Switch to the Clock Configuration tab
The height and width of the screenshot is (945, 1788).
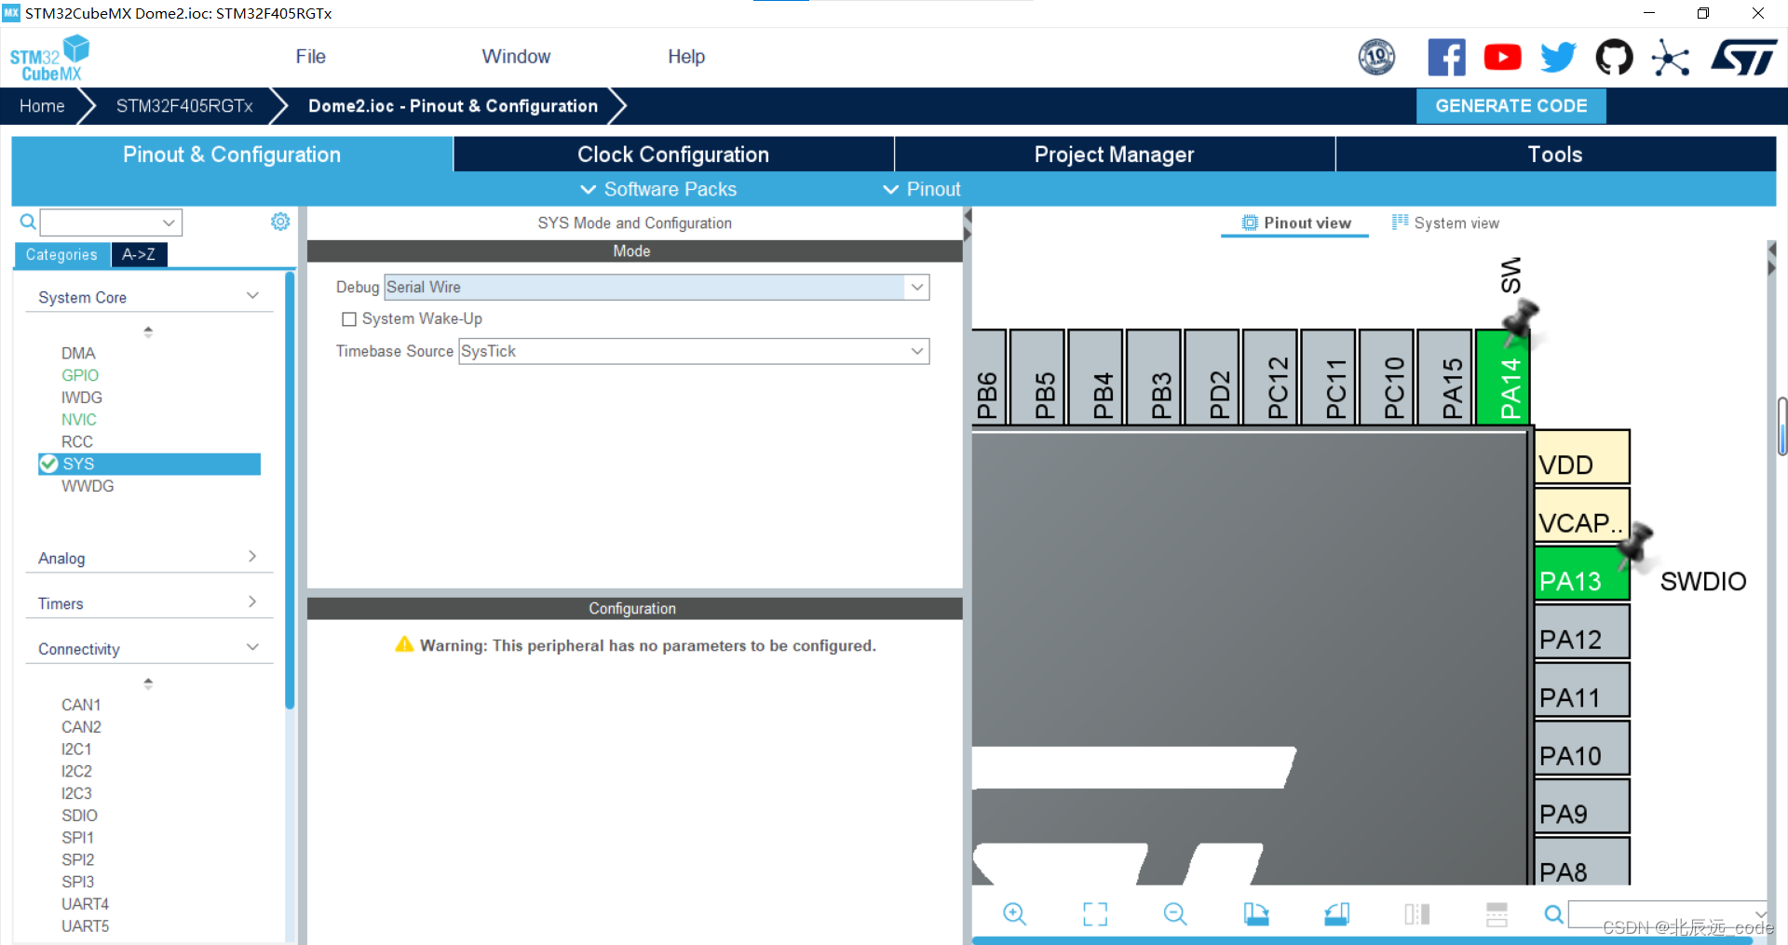pos(673,155)
